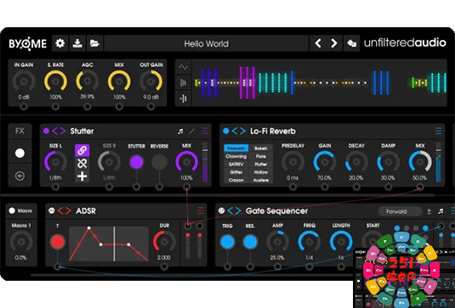
Task: Select the FX tab
Action: pos(20,132)
